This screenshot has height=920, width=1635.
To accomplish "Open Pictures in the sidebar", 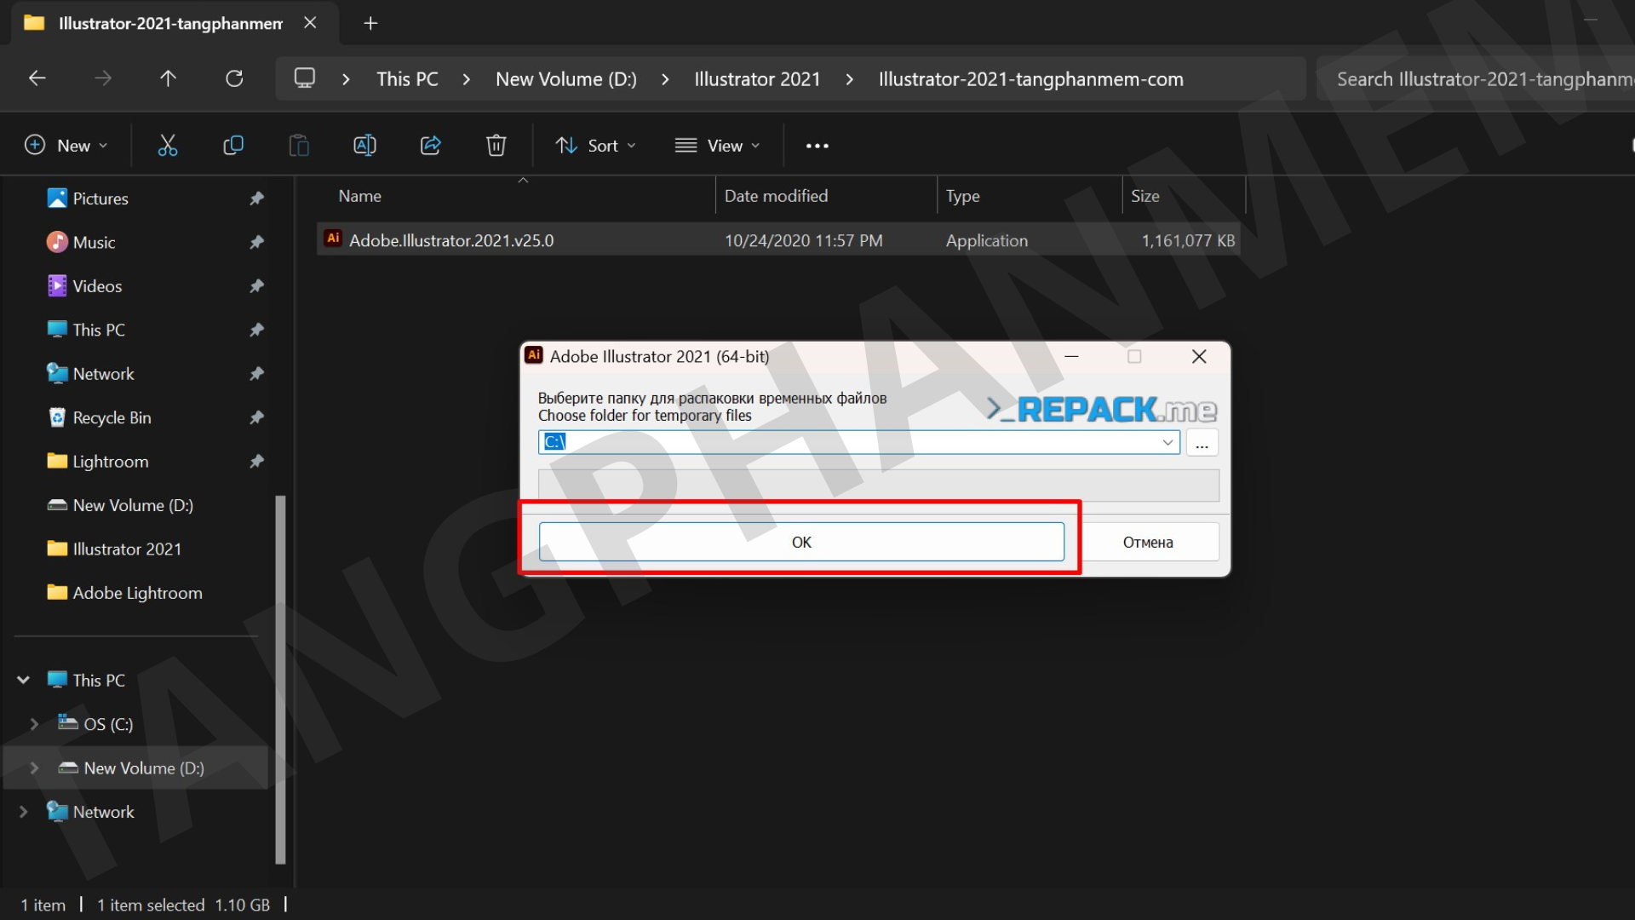I will pos(100,198).
